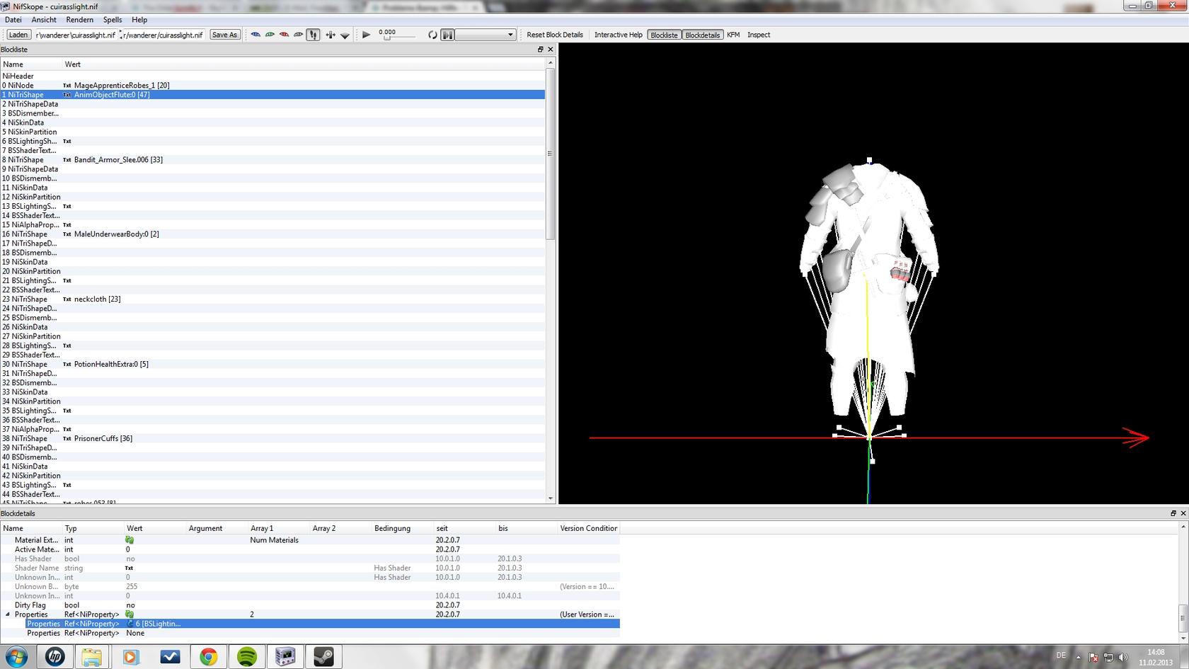1189x669 pixels.
Task: Open the Rendern menu
Action: (x=79, y=20)
